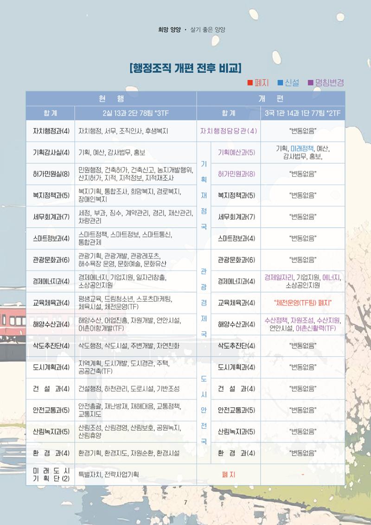Click the cell starting '지역계획, 도시개발'
The width and height of the screenshot is (371, 525).
tap(135, 367)
